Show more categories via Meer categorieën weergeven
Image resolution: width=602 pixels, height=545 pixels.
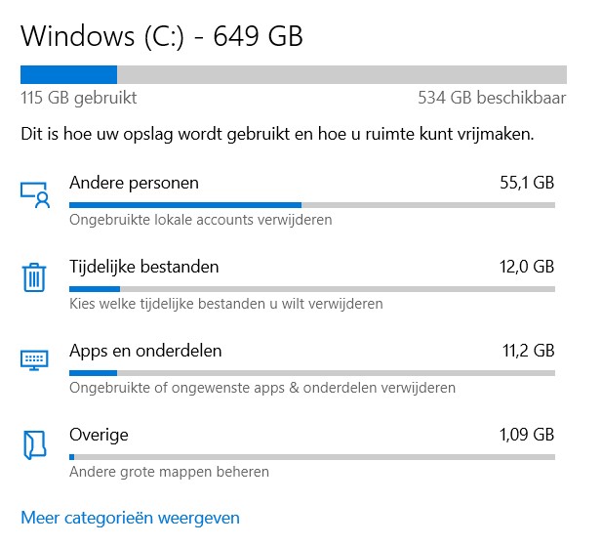point(130,518)
